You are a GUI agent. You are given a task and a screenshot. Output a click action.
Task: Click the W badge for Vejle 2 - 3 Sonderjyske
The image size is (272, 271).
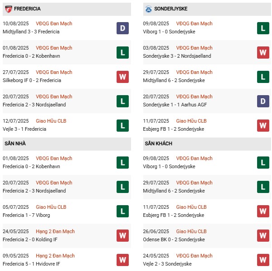tap(263, 260)
